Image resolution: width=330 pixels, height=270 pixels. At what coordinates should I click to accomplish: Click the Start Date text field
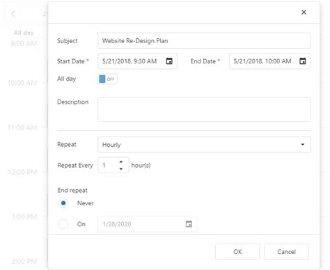pos(132,61)
